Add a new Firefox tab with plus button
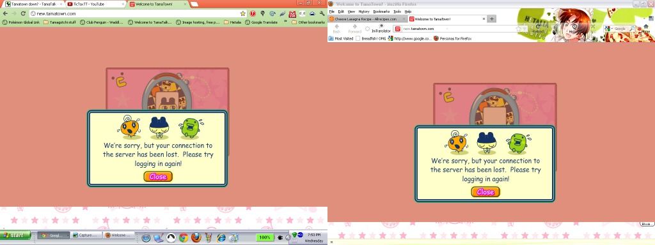 tap(492, 19)
